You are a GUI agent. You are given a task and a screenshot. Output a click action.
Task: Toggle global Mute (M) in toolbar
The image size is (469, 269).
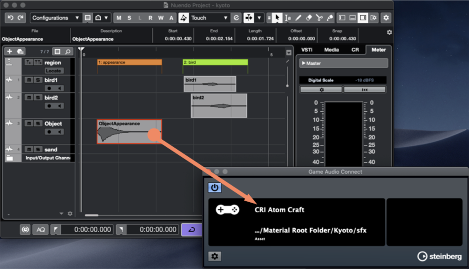(119, 18)
